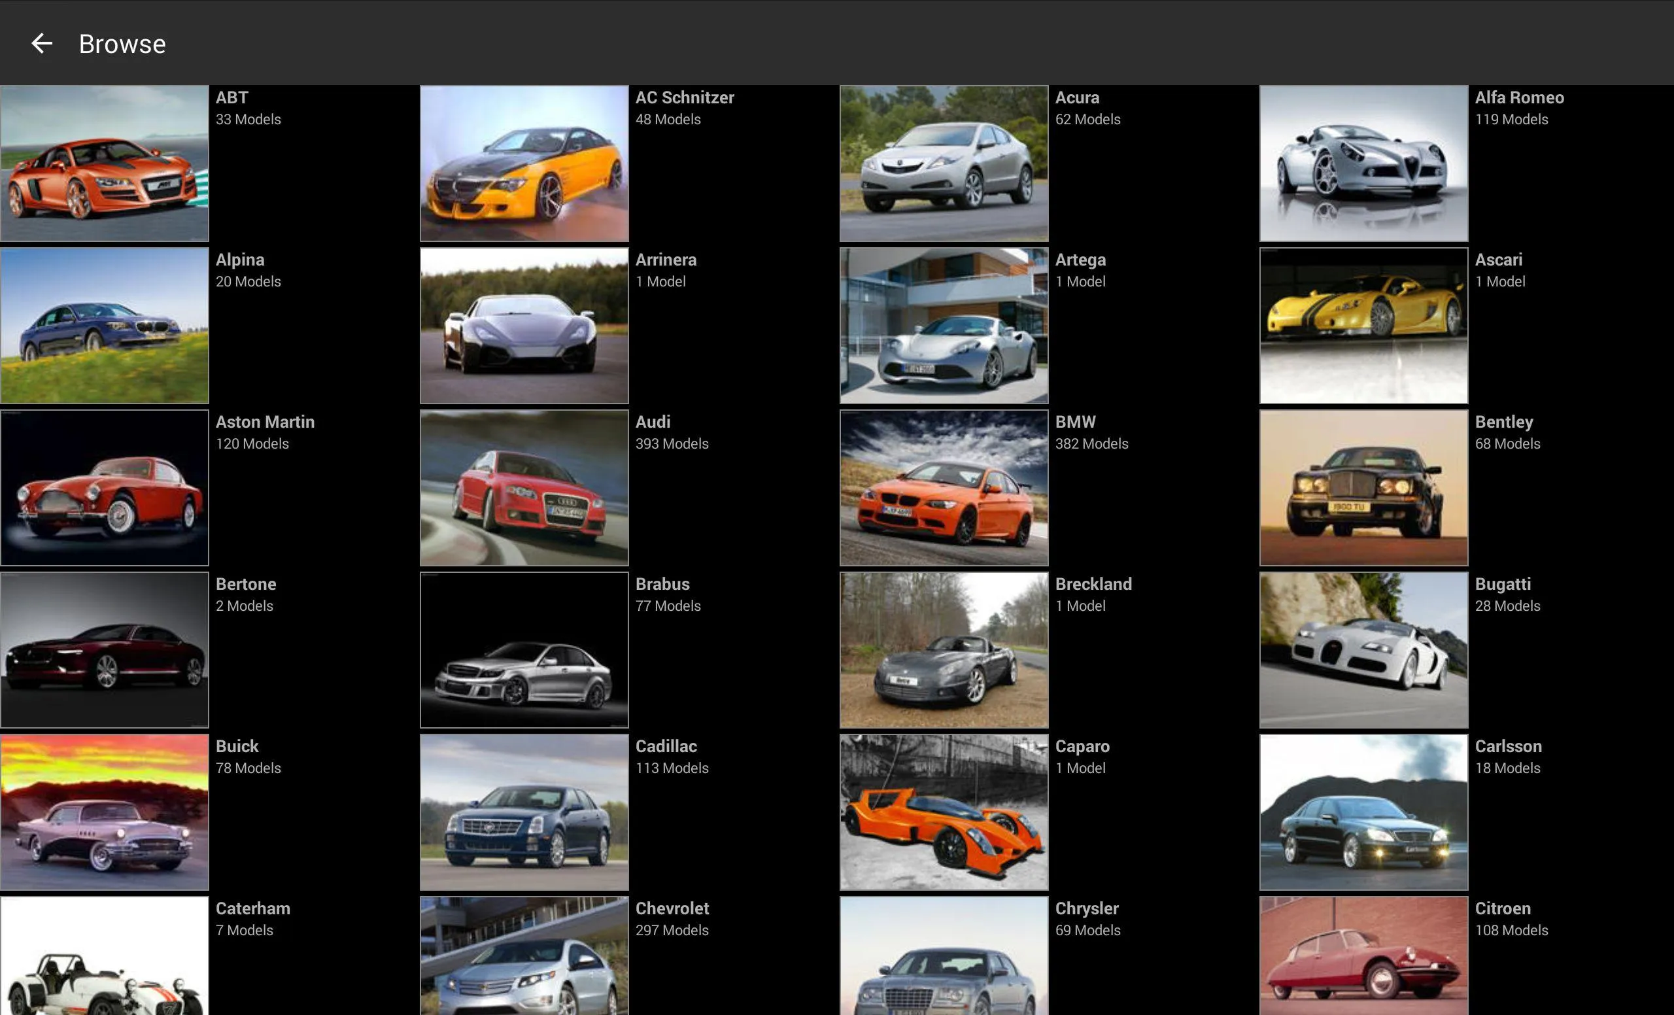
Task: Select the Chrysler sedan thumbnail
Action: [944, 956]
